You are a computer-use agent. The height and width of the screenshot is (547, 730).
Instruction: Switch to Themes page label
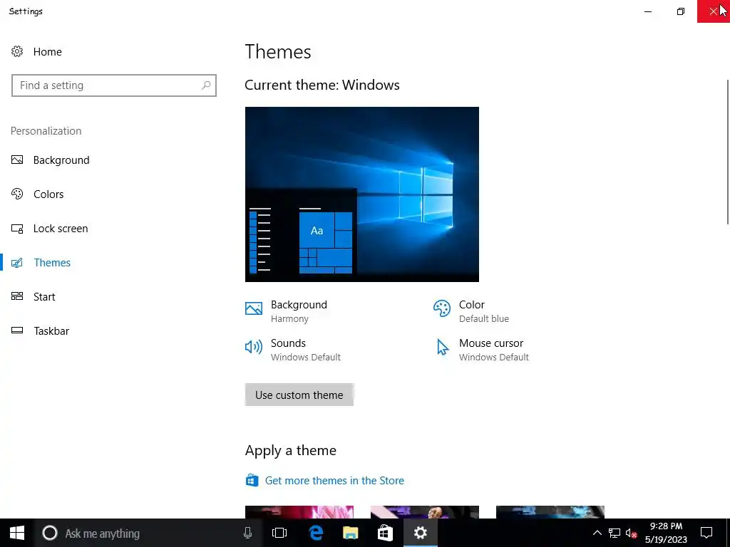[x=52, y=263]
